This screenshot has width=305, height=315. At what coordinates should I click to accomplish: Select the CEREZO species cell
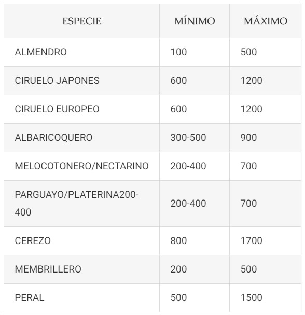coord(81,241)
